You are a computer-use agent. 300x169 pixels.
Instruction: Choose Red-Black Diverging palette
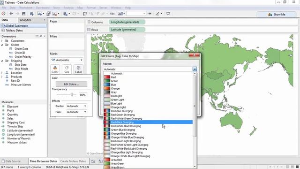coord(148,122)
